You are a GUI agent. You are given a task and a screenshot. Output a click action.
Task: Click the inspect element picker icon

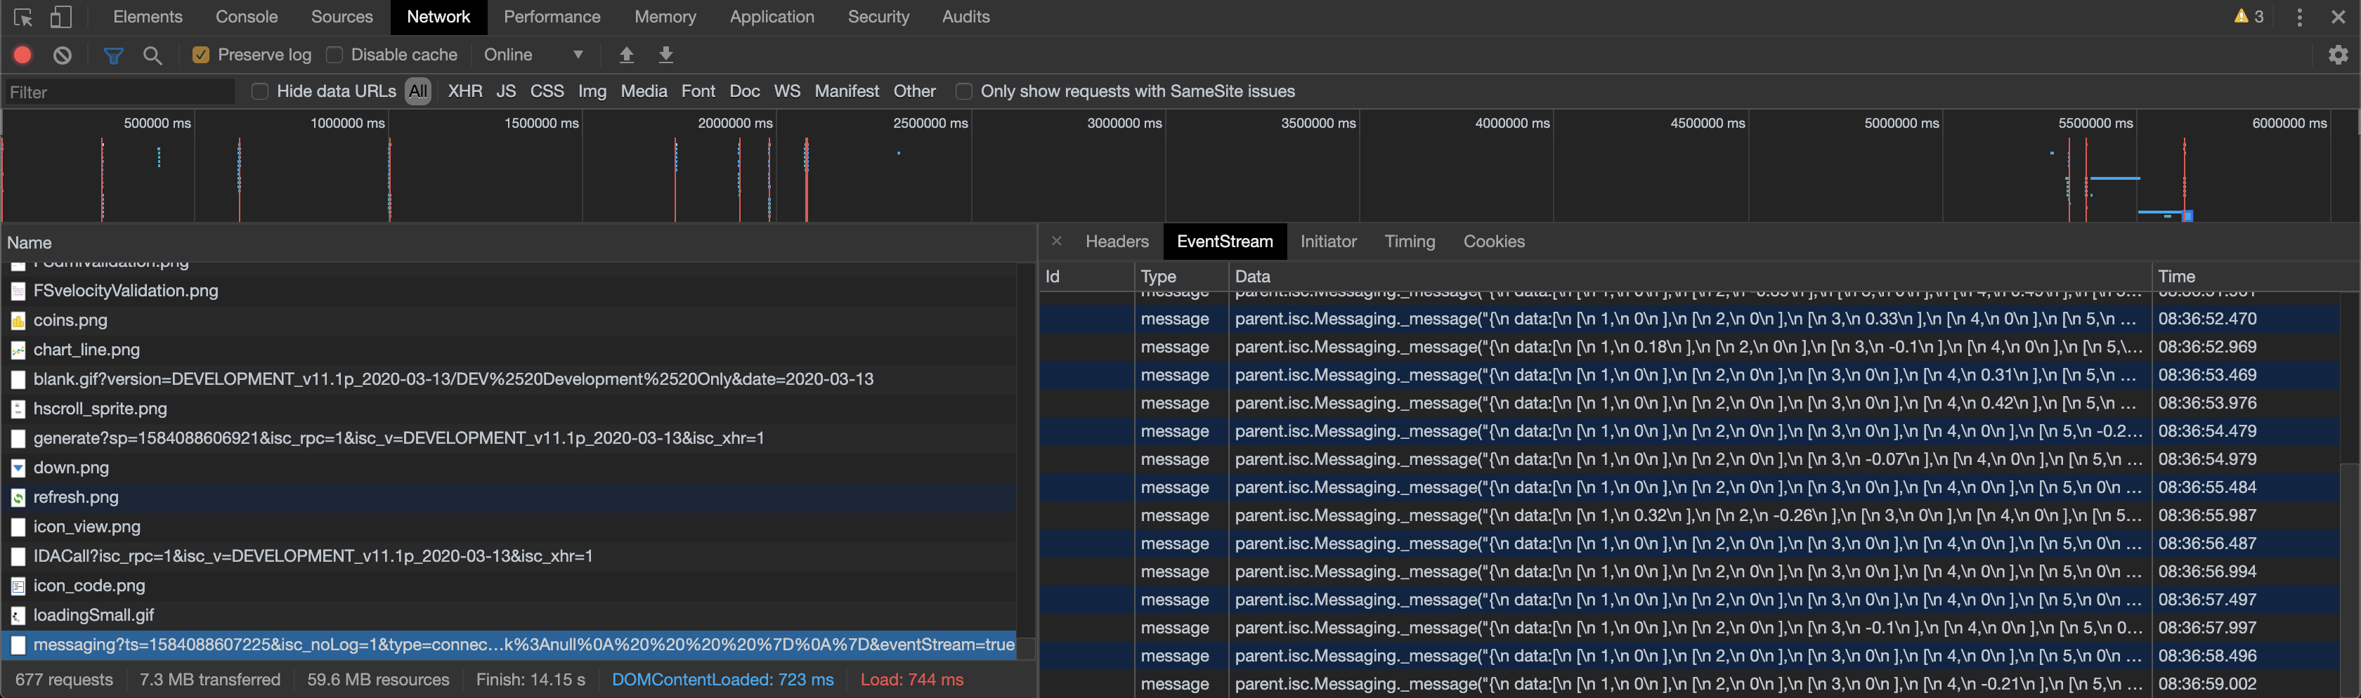point(24,18)
